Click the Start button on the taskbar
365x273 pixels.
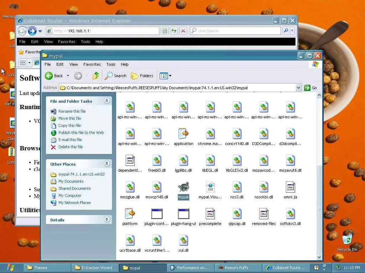tap(10, 268)
